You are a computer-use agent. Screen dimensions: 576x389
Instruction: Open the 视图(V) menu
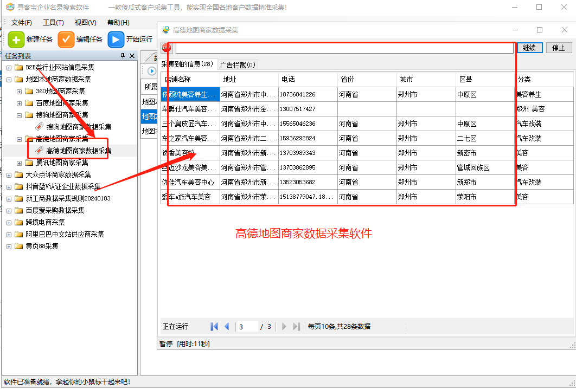click(x=85, y=23)
